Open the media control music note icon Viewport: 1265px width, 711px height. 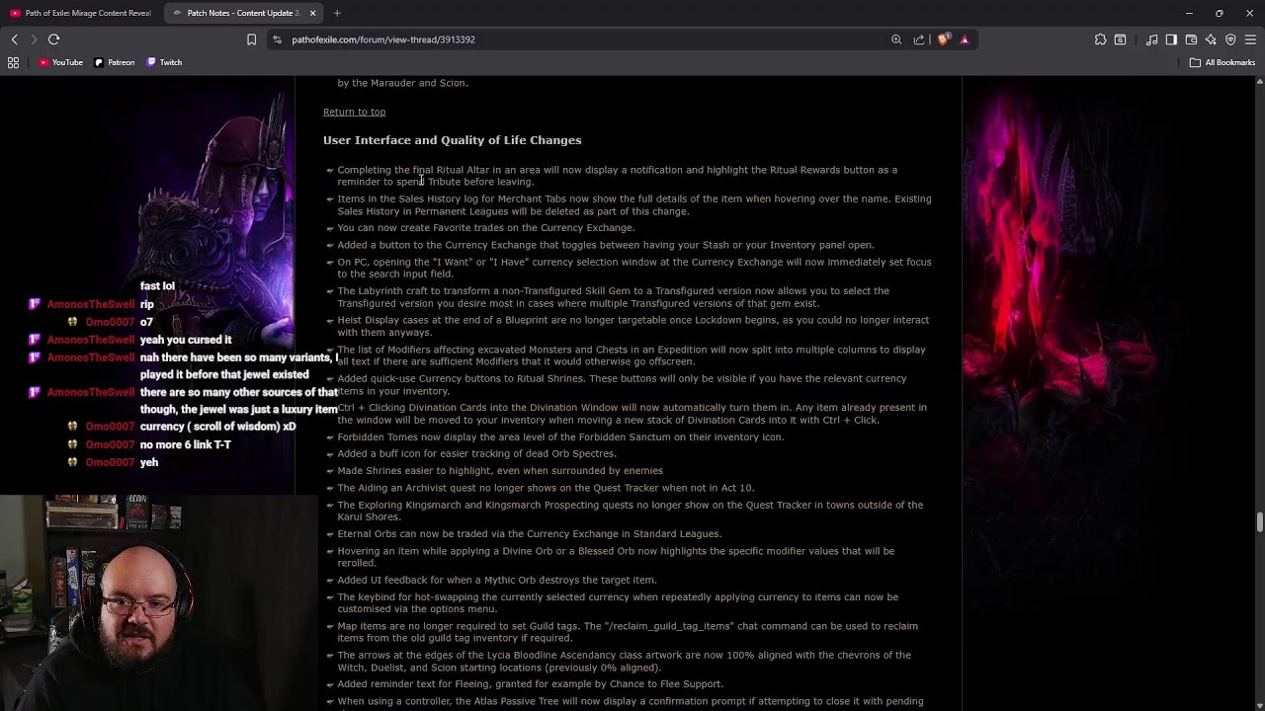pos(1151,39)
